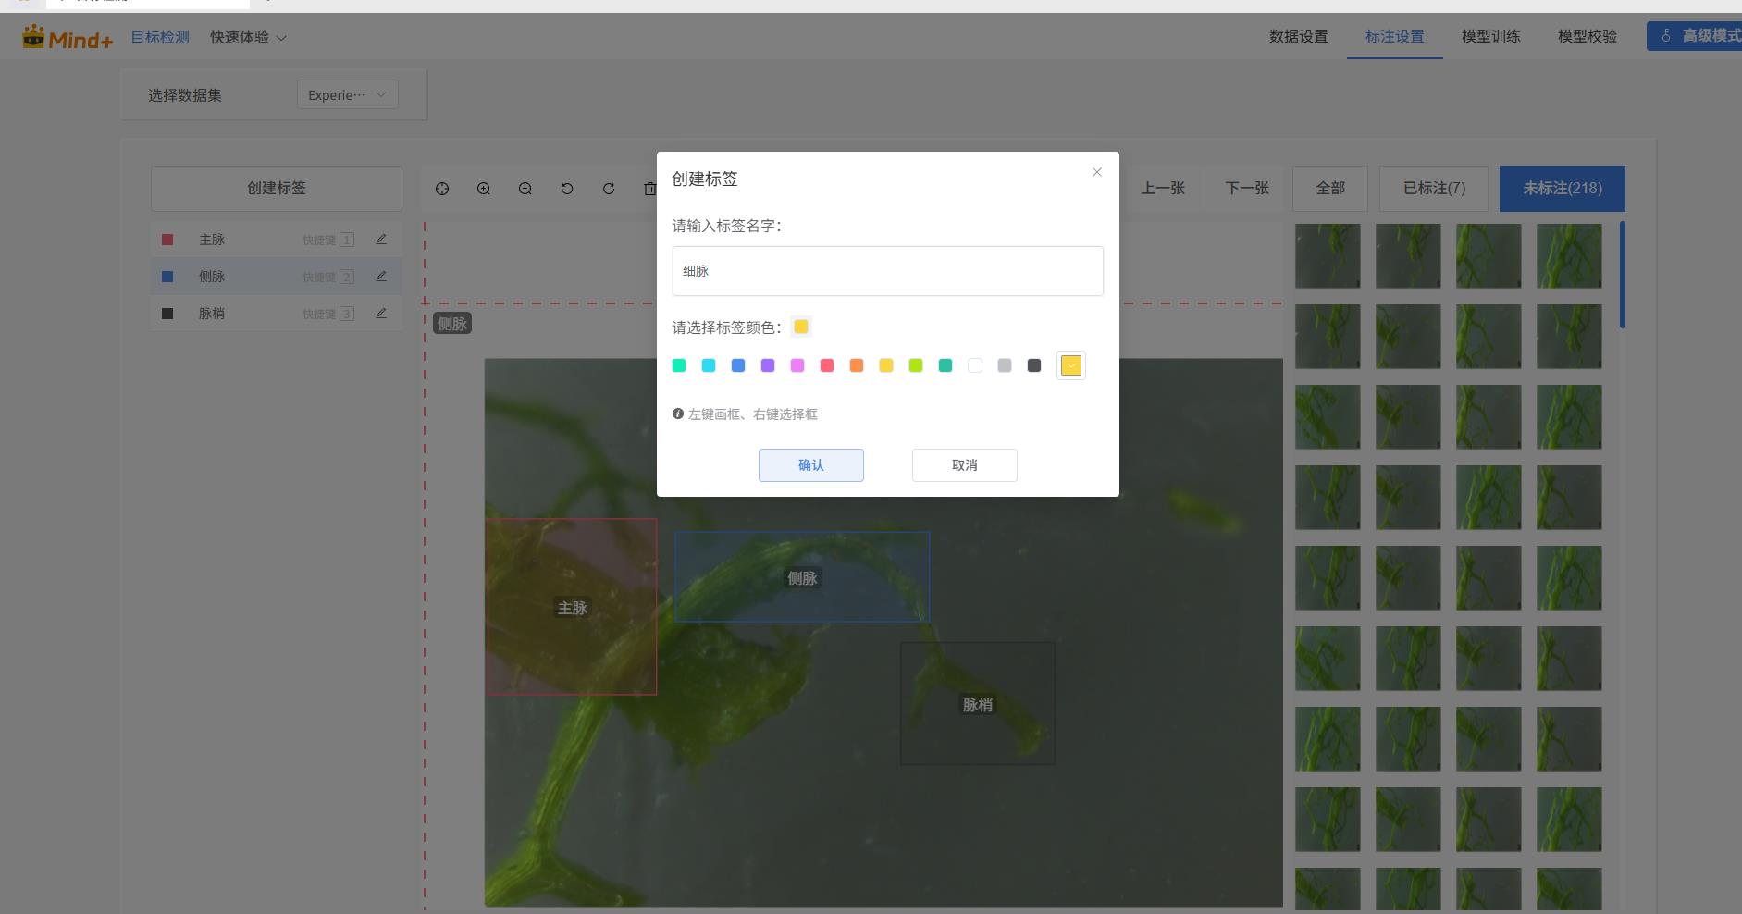Click the zoom out magnifier icon
This screenshot has width=1742, height=914.
(525, 189)
